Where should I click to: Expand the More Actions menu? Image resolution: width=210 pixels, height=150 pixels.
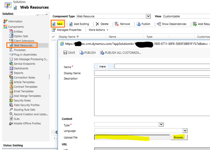[98, 30]
